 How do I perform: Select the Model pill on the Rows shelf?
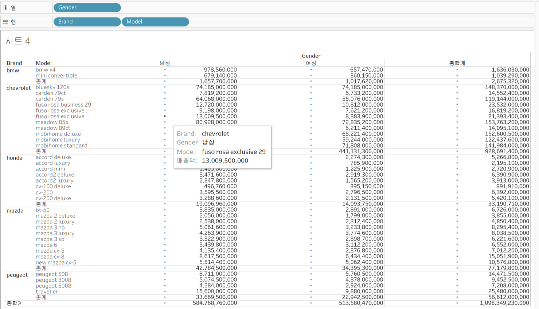click(155, 22)
